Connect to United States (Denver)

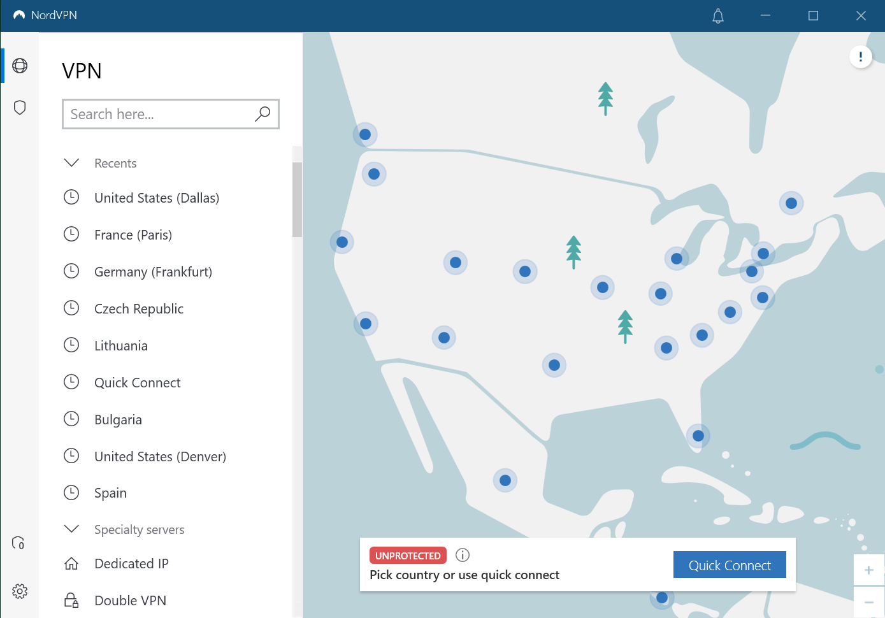pyautogui.click(x=160, y=457)
